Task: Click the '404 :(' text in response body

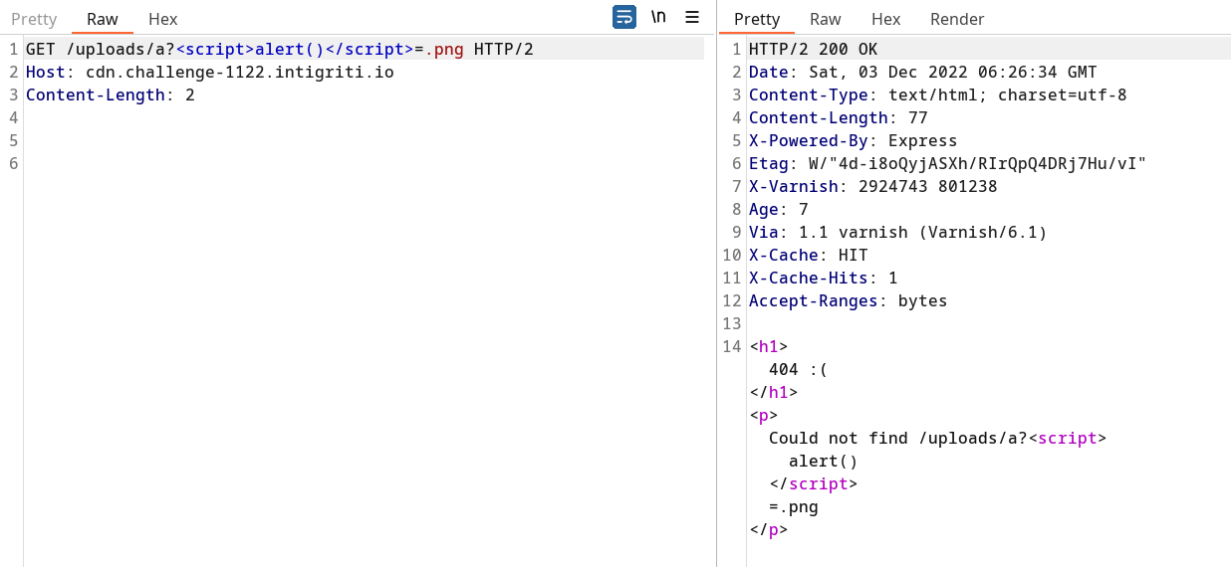Action: pos(799,369)
